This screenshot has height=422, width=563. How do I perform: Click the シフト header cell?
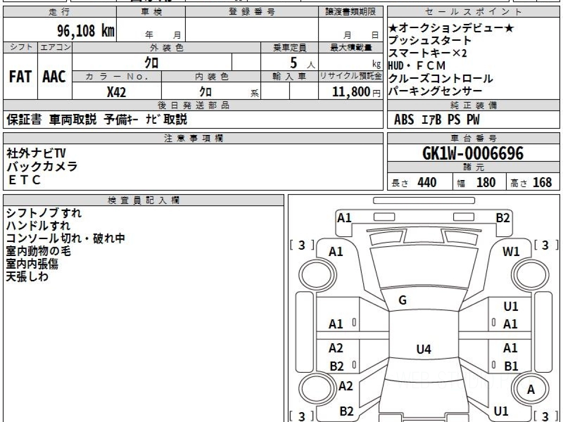20,47
